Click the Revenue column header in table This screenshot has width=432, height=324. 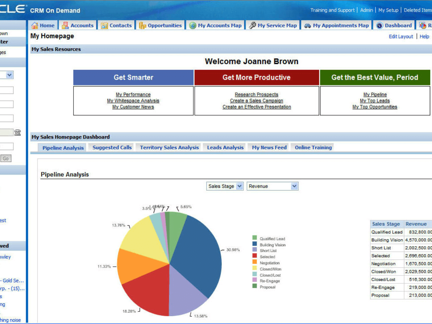418,224
